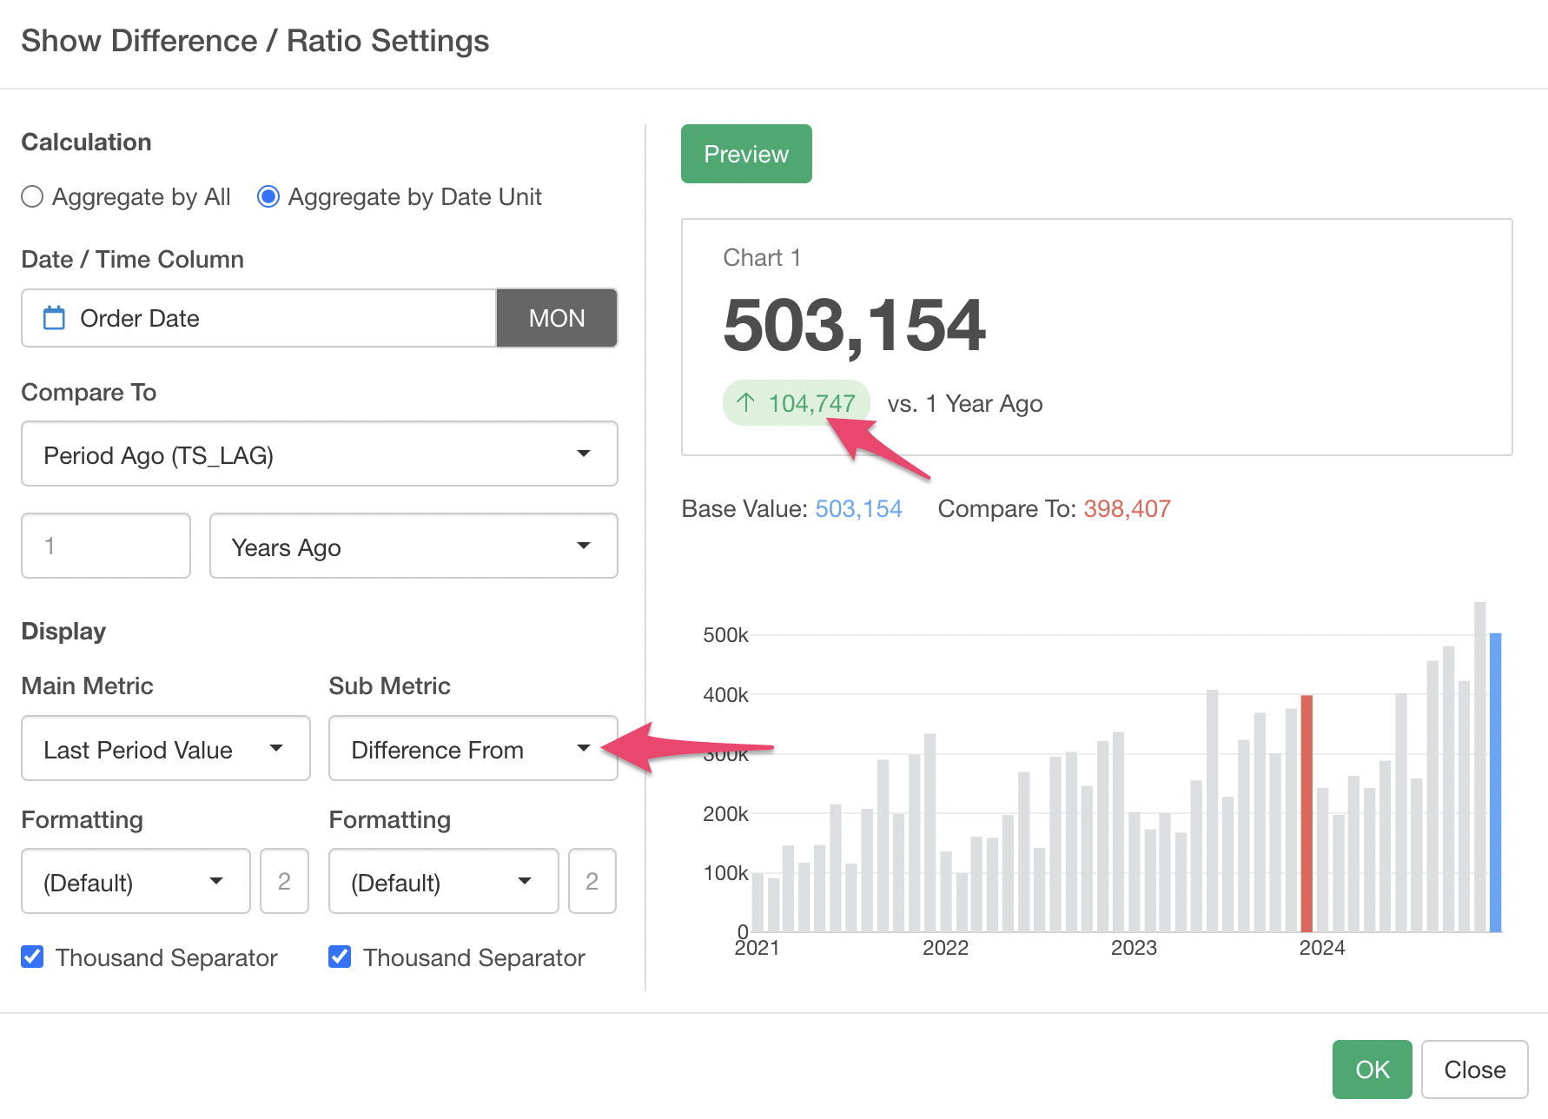The height and width of the screenshot is (1119, 1548).
Task: Toggle Sub Metric Thousand Separator checkbox
Action: point(340,957)
